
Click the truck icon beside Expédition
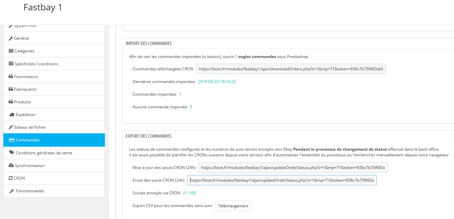pyautogui.click(x=12, y=115)
